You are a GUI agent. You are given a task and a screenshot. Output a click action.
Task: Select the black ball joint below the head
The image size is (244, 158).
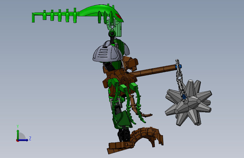point(112,33)
